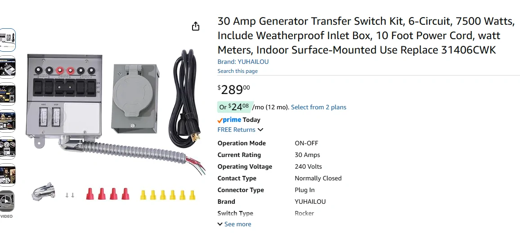Viewport: 520px width, 233px height.
Task: Show the third product image thumbnail
Action: click(7, 94)
